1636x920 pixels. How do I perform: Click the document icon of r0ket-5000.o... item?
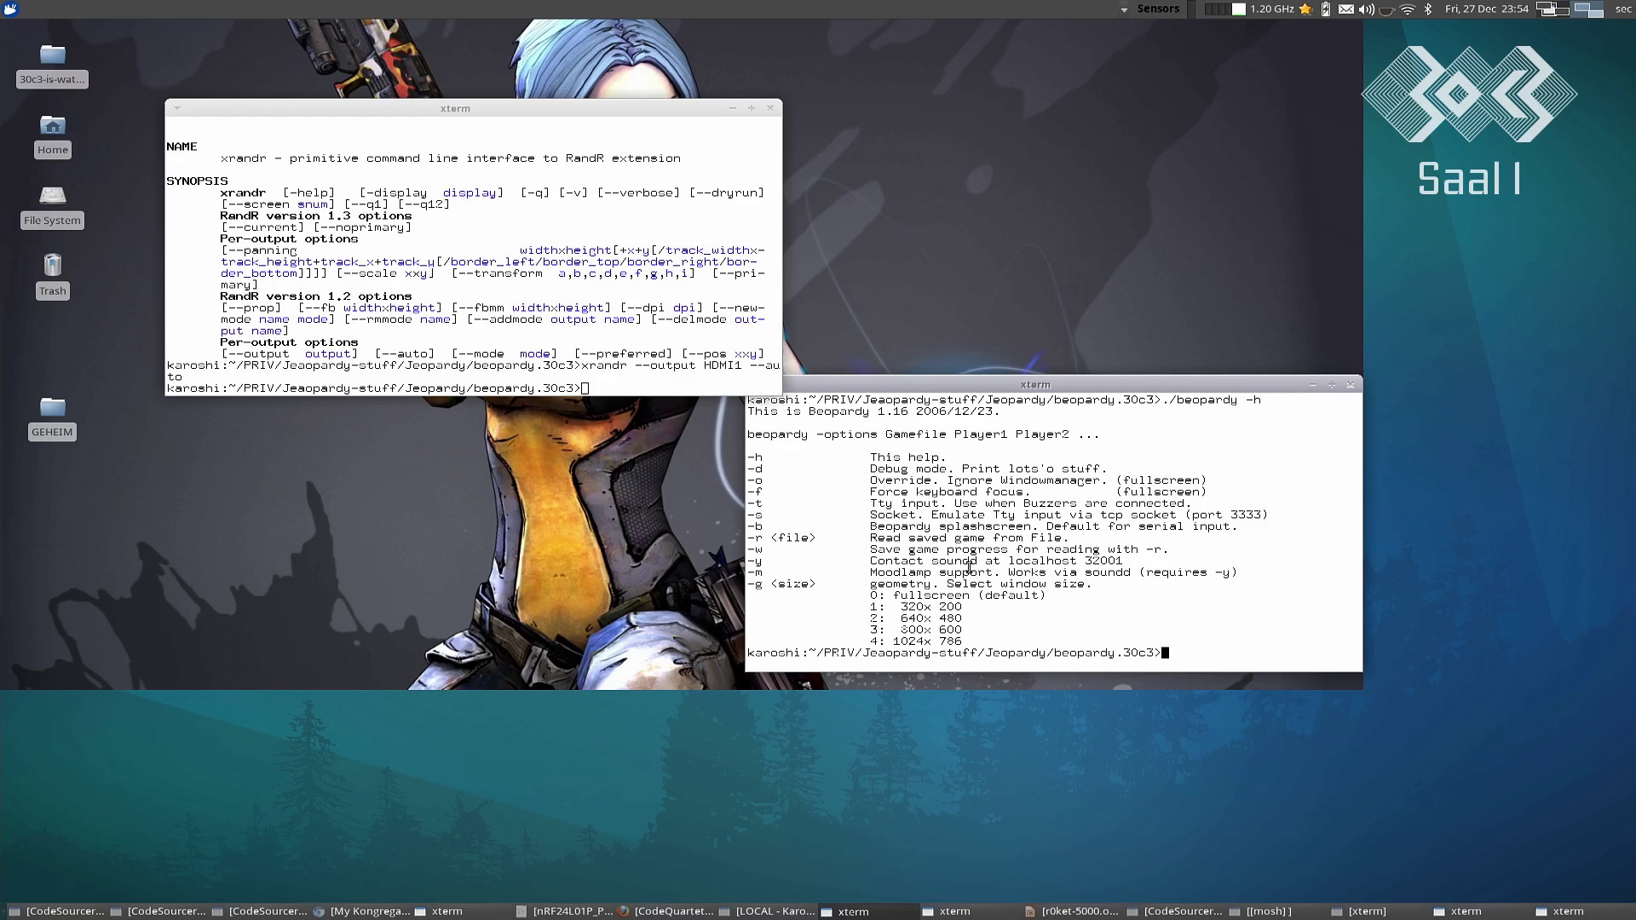click(x=1030, y=911)
